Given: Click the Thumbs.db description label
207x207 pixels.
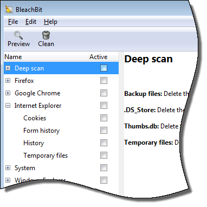Looking at the screenshot, I should (141, 126).
